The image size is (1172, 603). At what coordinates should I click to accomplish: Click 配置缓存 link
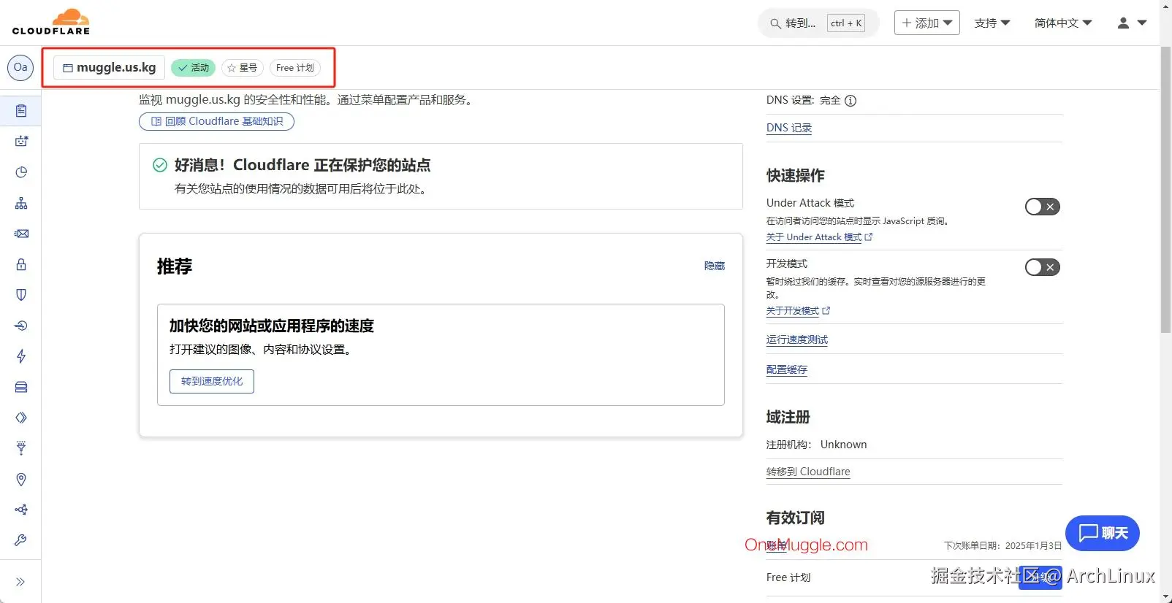pos(787,369)
